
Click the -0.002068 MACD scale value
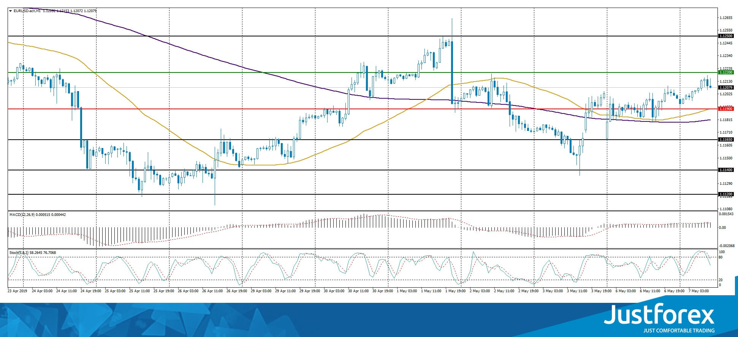727,246
